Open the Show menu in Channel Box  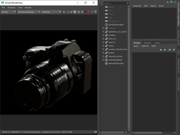[161, 6]
